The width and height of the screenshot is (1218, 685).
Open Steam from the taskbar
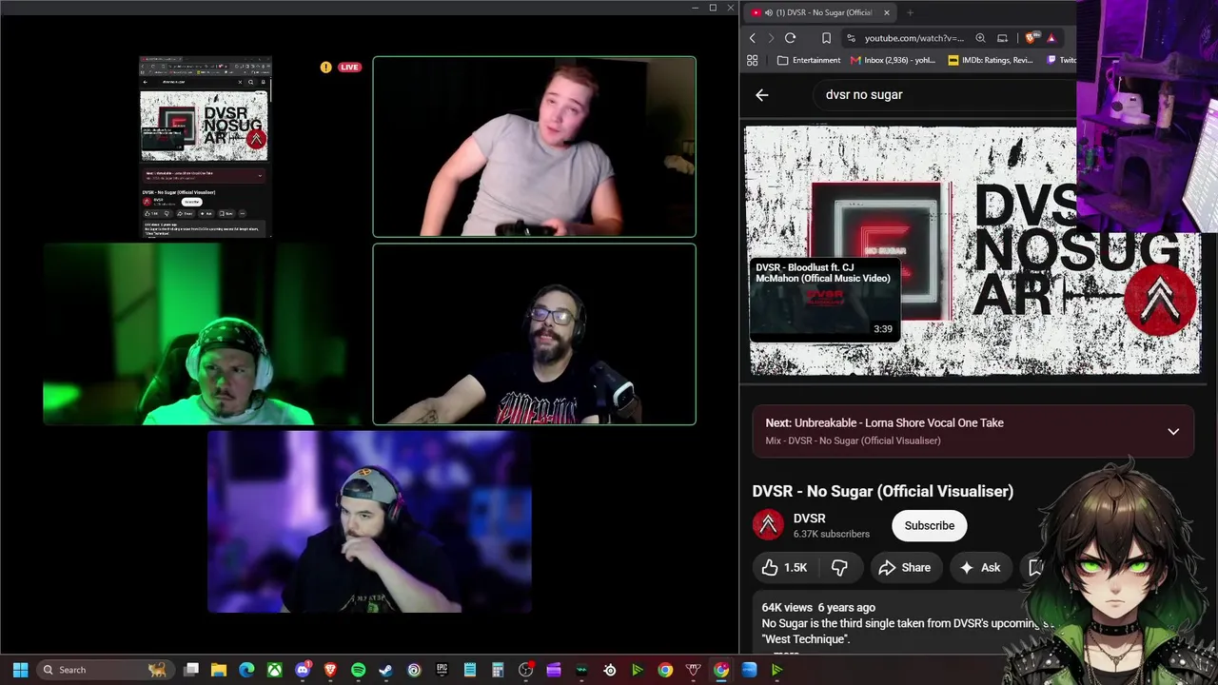385,670
